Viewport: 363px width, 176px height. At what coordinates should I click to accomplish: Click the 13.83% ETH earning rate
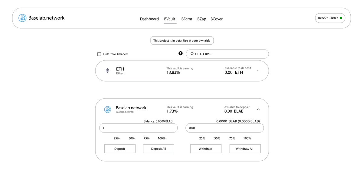173,72
